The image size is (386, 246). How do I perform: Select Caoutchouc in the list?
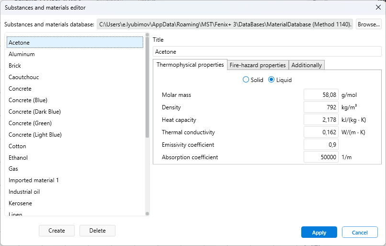(75, 77)
